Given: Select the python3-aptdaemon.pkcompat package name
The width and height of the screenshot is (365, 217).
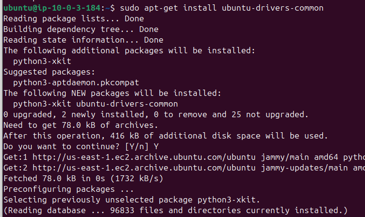Looking at the screenshot, I should click(x=76, y=82).
